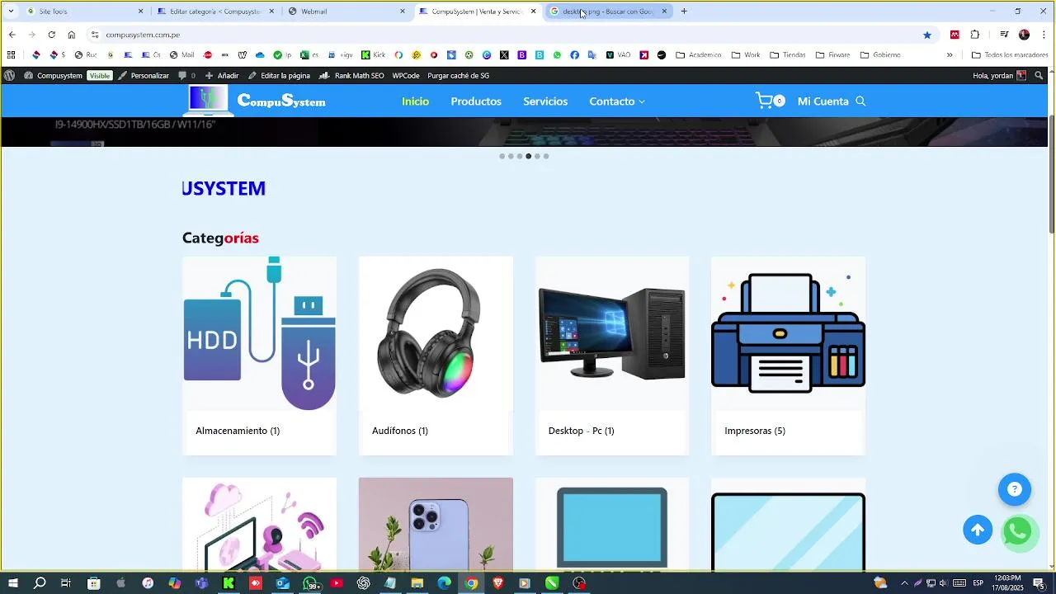Open Microsoft Edge from taskbar
The height and width of the screenshot is (594, 1056).
click(444, 583)
